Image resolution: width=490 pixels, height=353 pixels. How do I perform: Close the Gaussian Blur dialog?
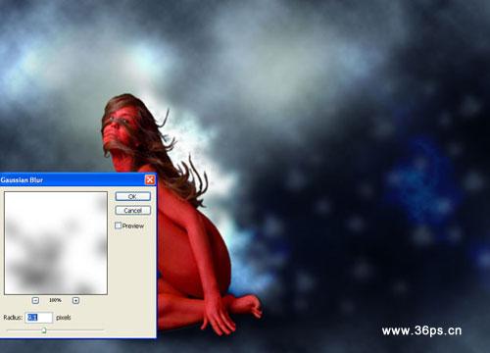coord(150,179)
